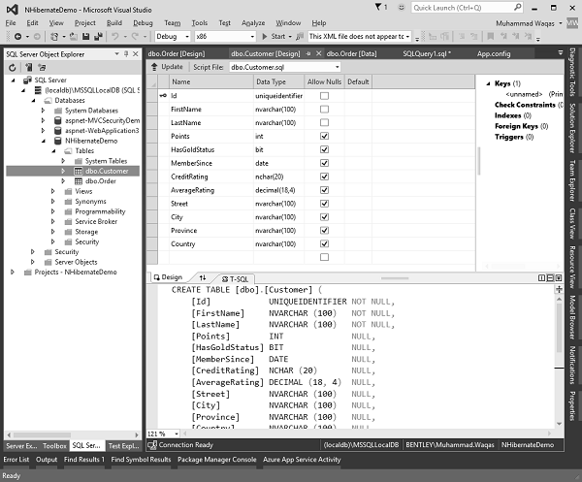Pin the dbo.Customer [Design] tab

pyautogui.click(x=308, y=53)
